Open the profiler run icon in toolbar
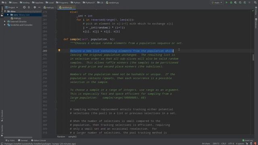Screen dimensions: 258x145 point(240,3)
